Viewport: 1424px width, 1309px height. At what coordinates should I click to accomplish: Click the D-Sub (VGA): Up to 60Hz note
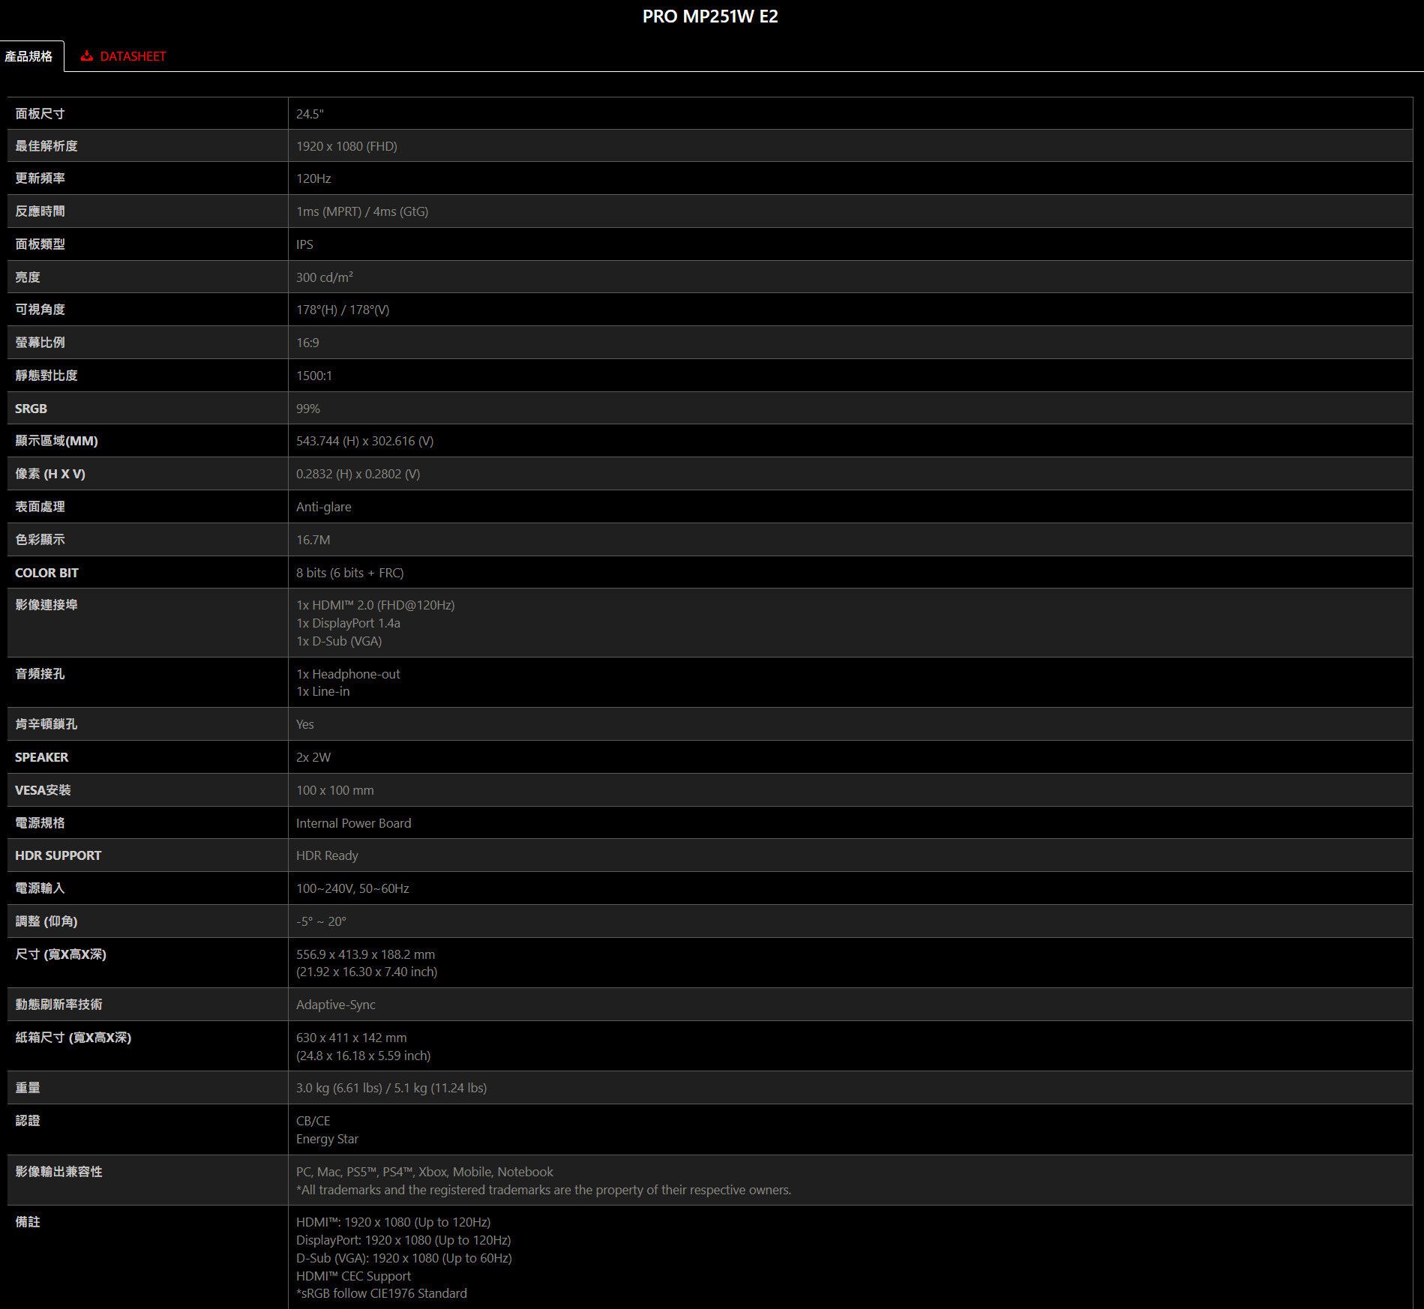click(x=404, y=1258)
